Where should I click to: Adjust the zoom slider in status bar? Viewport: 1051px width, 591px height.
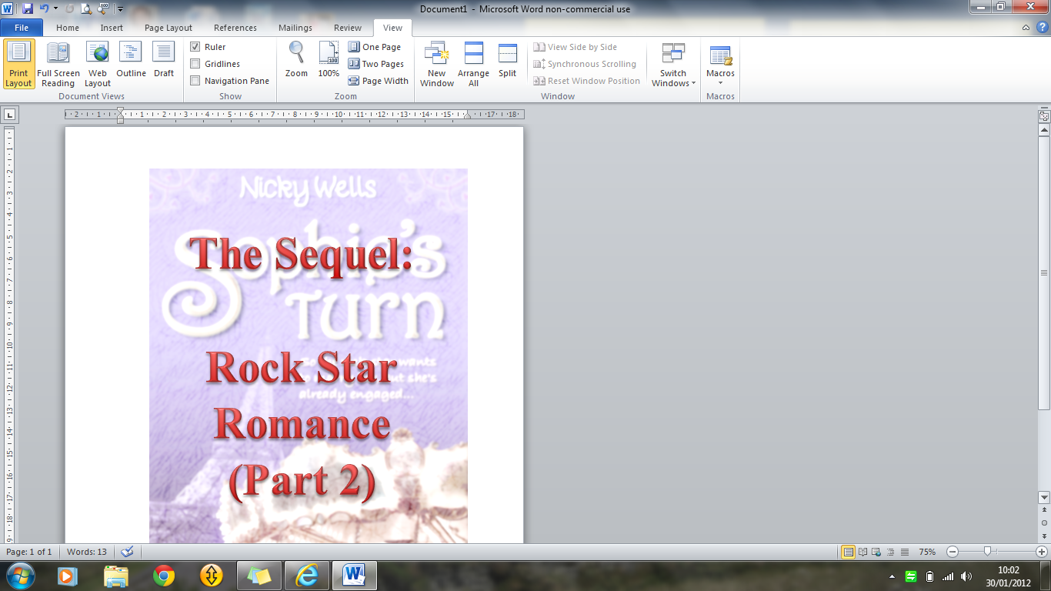click(987, 552)
